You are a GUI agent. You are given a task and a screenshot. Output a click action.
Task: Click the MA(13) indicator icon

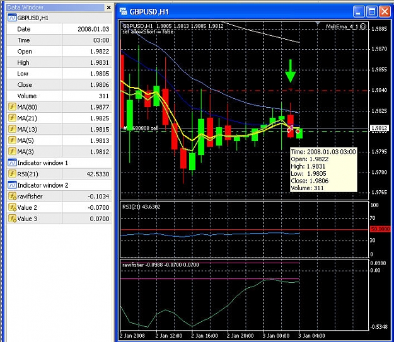[12, 129]
